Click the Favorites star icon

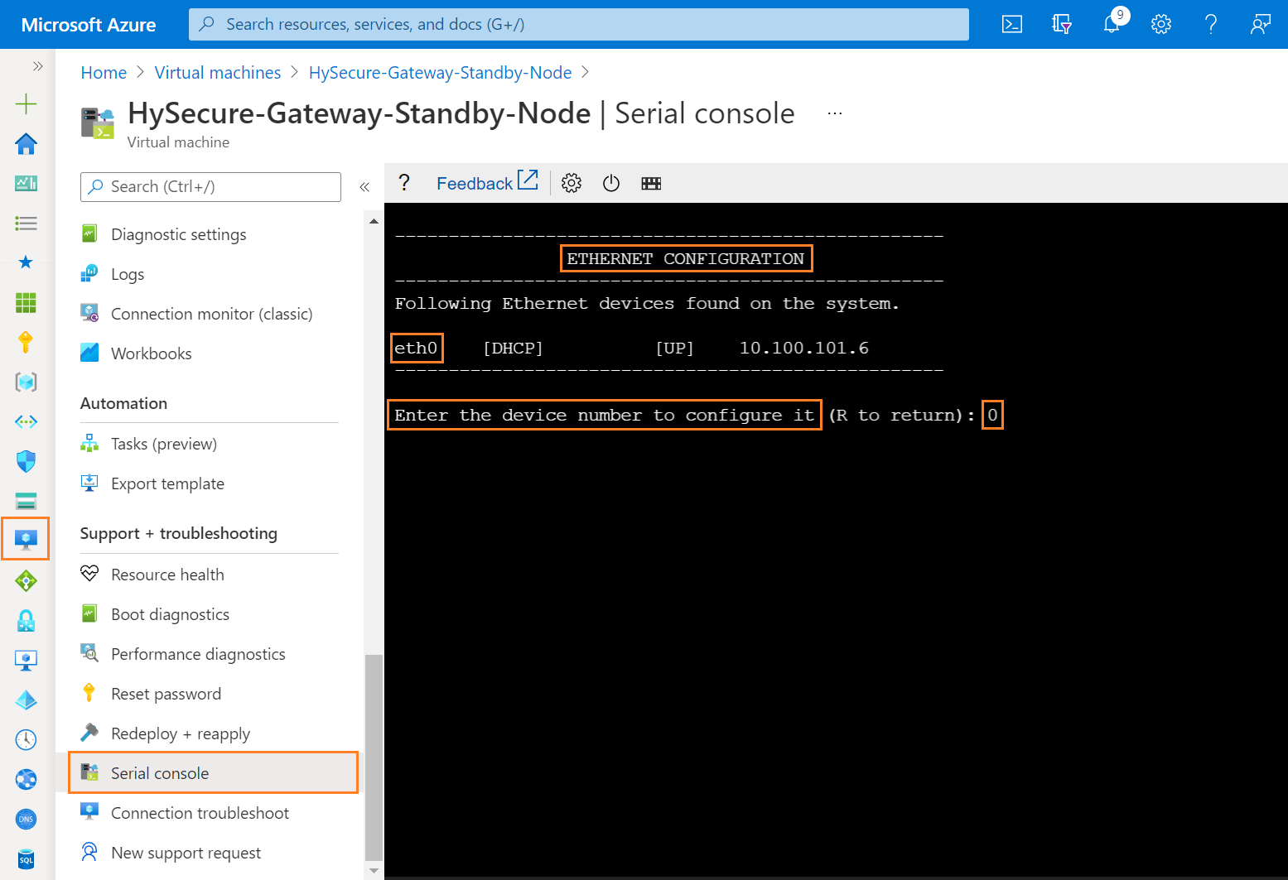coord(27,262)
